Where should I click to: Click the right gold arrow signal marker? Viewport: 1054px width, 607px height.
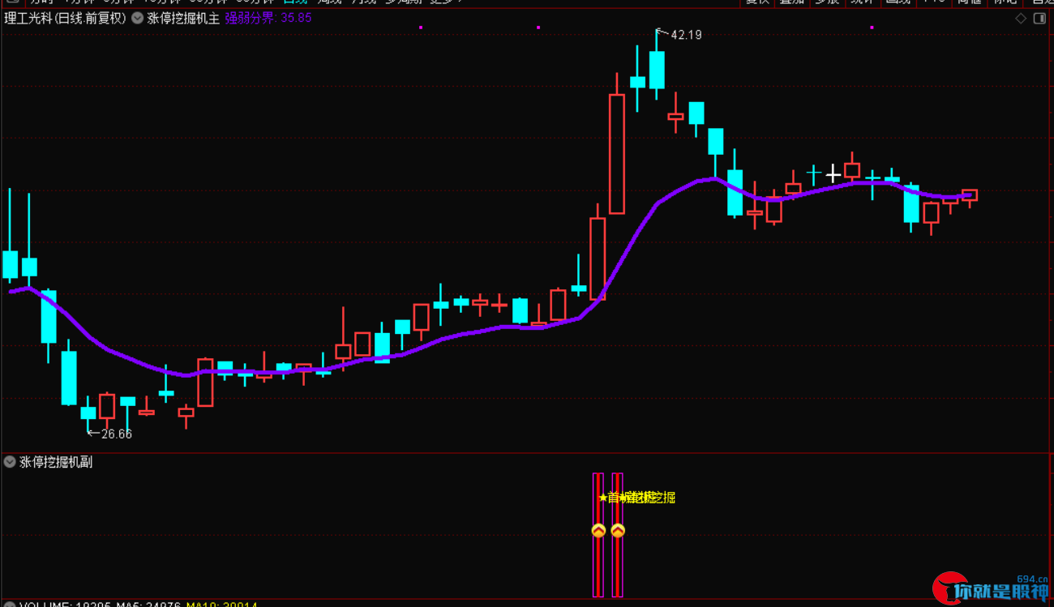point(618,531)
